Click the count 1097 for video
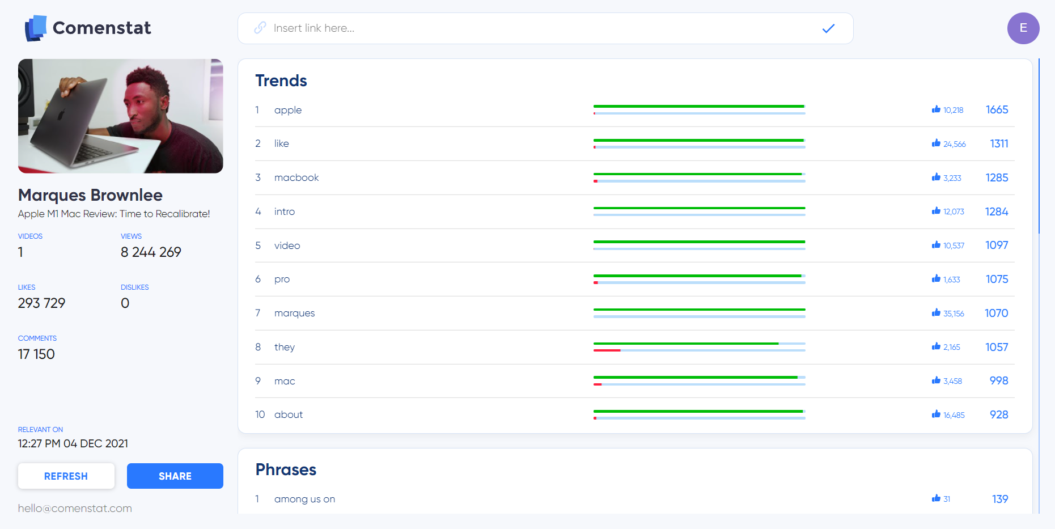1055x529 pixels. [x=997, y=245]
